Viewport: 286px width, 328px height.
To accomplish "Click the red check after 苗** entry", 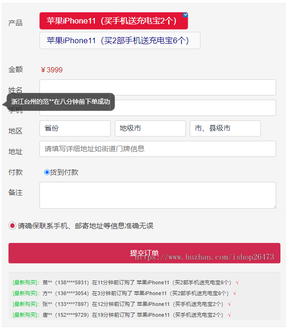I will (237, 282).
